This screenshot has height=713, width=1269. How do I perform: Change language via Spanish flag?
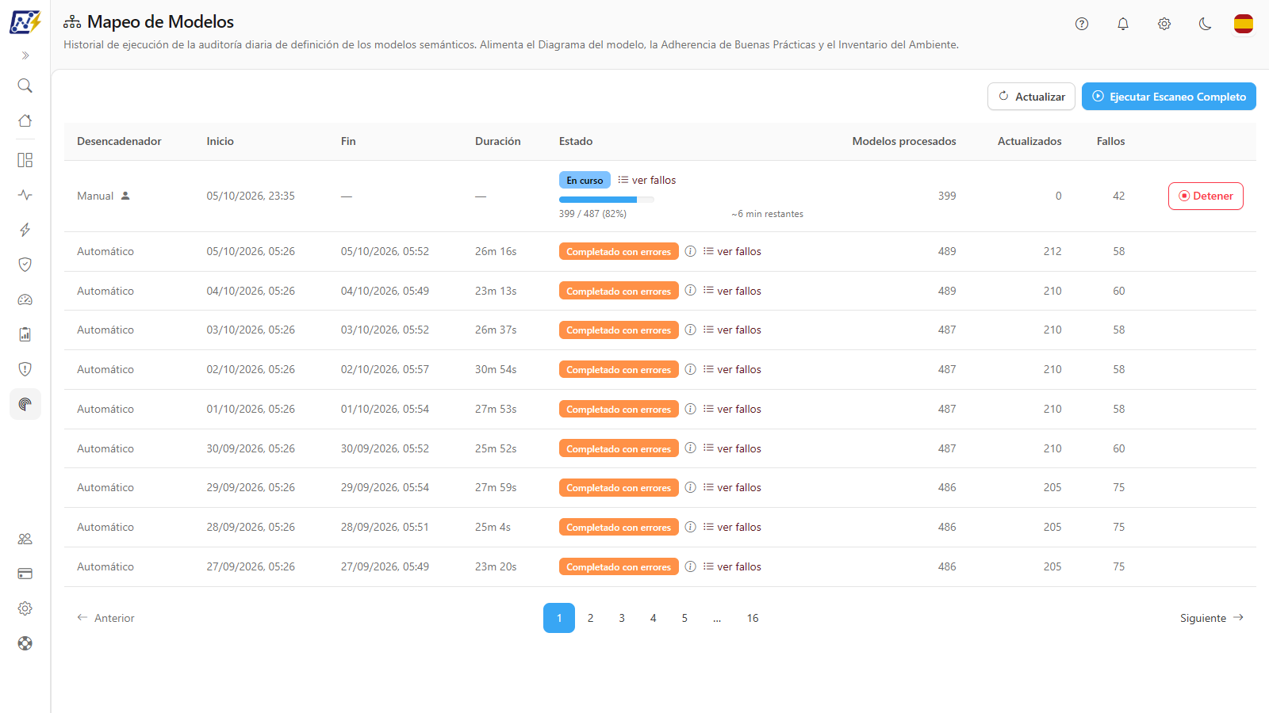[1244, 24]
